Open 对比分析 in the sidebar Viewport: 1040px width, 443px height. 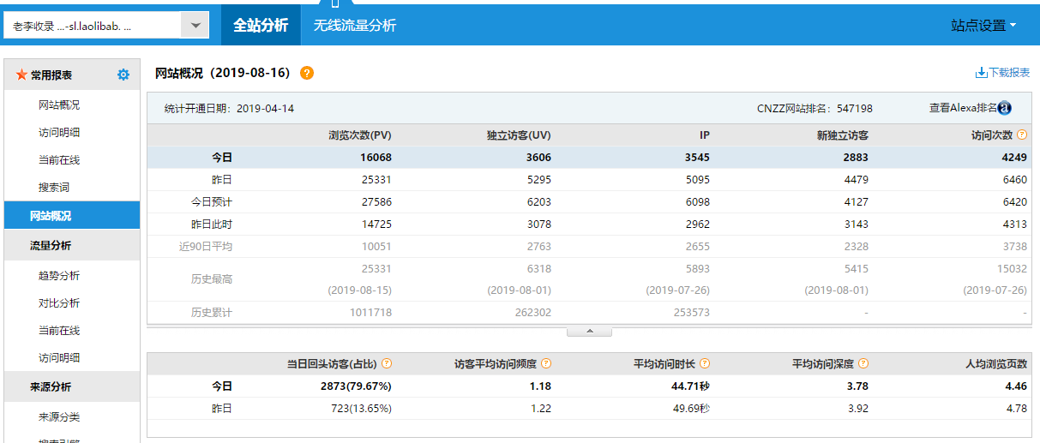click(59, 303)
